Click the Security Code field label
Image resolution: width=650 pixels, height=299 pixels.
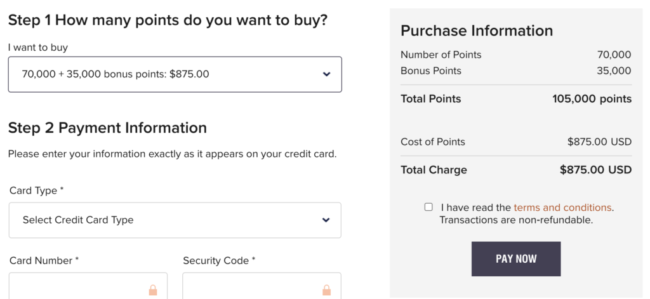219,260
